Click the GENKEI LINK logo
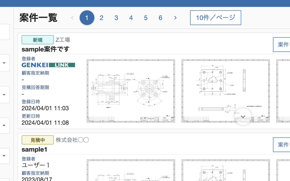290x181 pixels. tap(48, 65)
